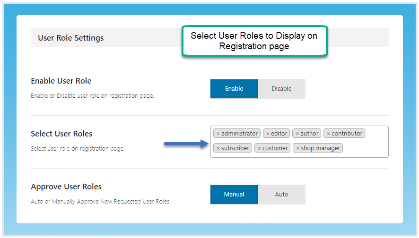Image resolution: width=419 pixels, height=238 pixels.
Task: Click the 'Enable or Disable user role' description
Action: pyautogui.click(x=92, y=96)
